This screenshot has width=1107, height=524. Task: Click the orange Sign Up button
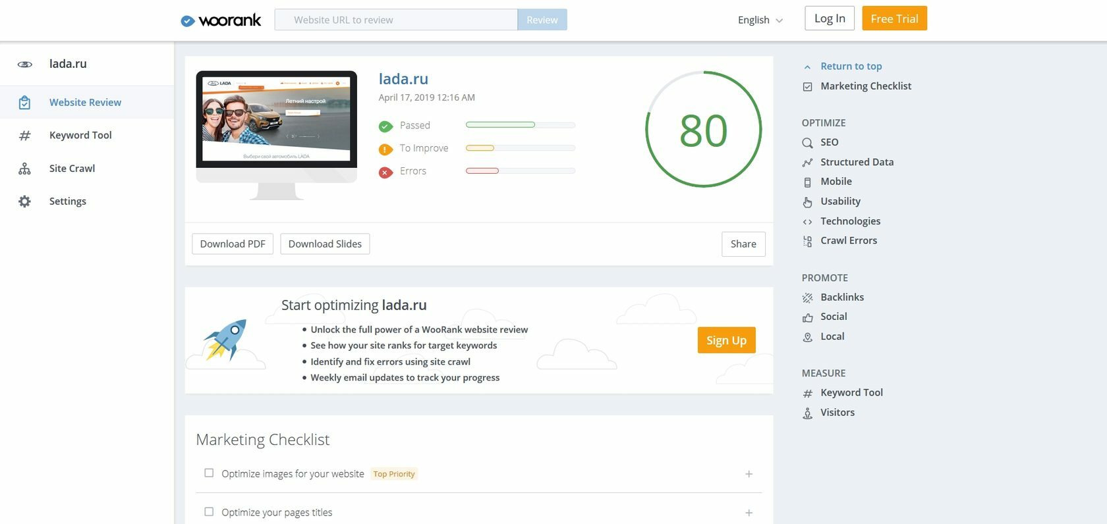[x=726, y=340]
